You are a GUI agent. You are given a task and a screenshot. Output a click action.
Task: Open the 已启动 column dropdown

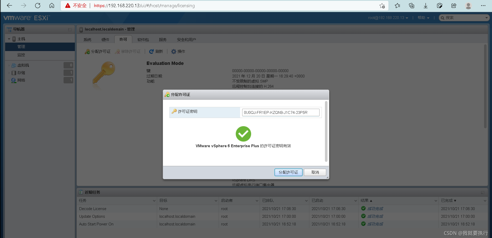coord(356,201)
